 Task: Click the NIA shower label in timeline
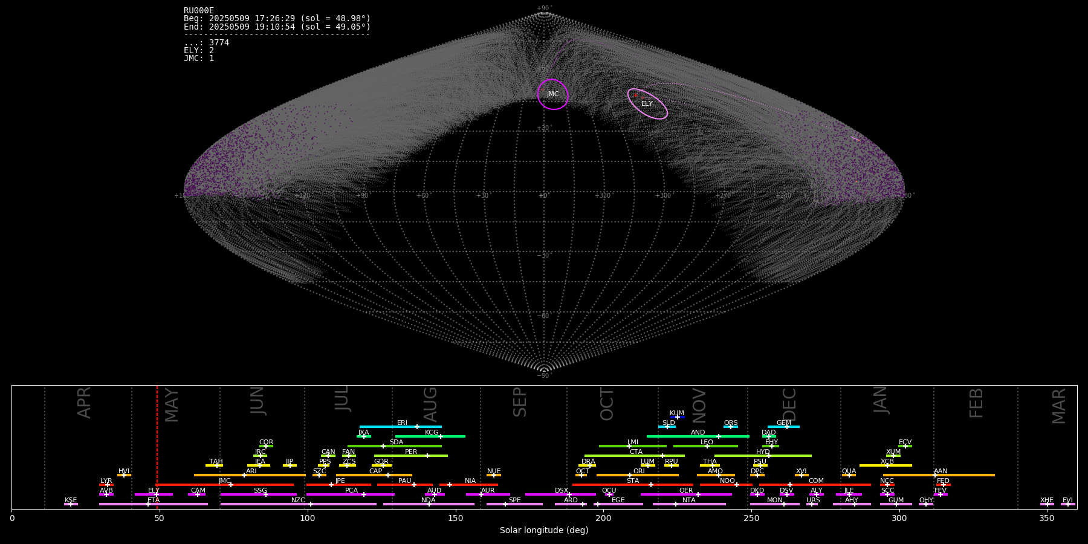pos(470,481)
